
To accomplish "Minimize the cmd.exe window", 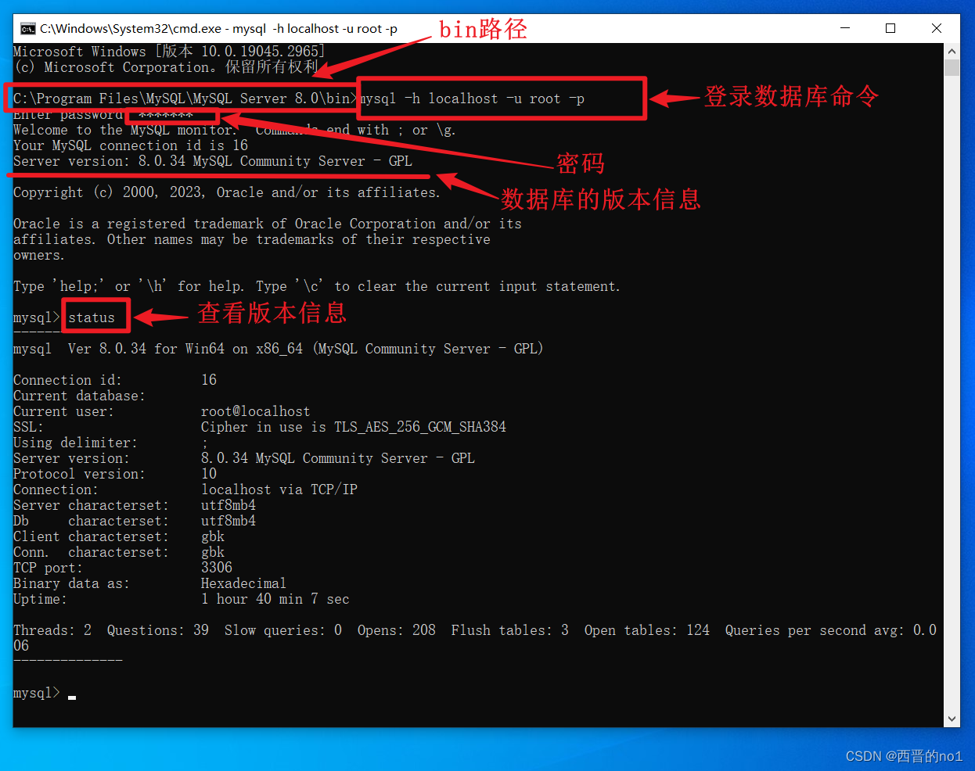I will (845, 28).
